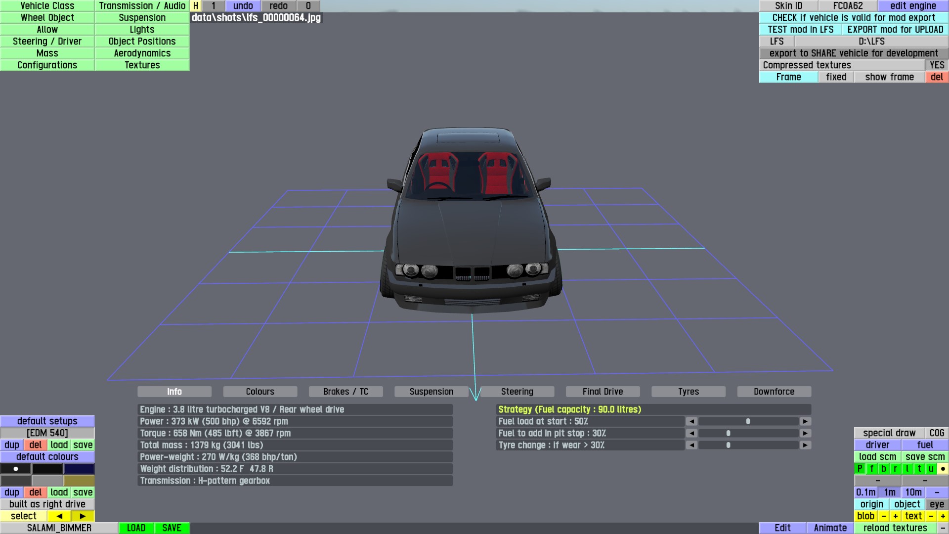Expand the default setups list

click(x=47, y=421)
